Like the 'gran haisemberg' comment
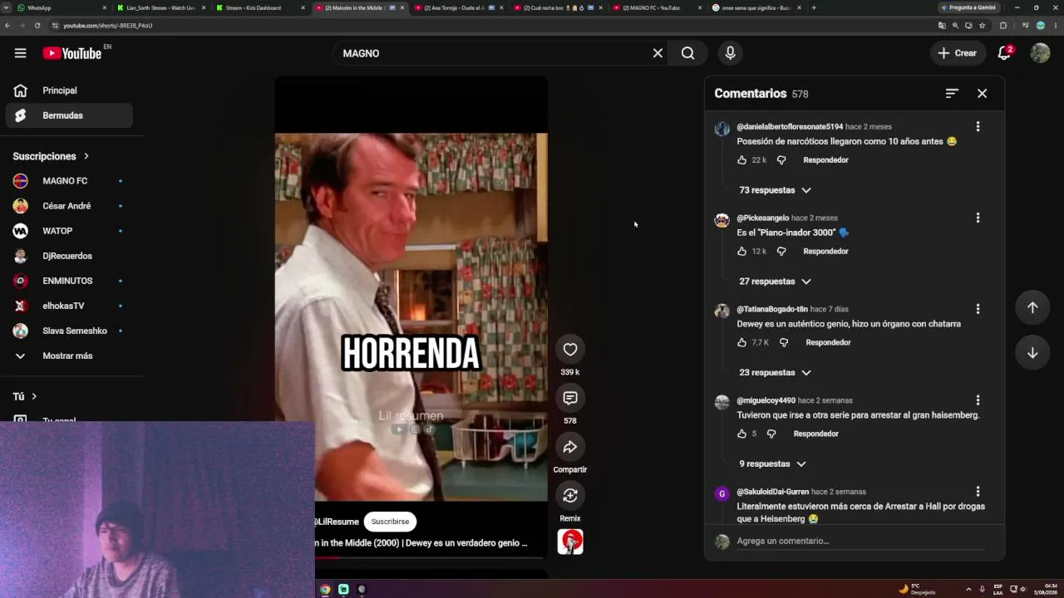This screenshot has height=598, width=1064. point(741,434)
